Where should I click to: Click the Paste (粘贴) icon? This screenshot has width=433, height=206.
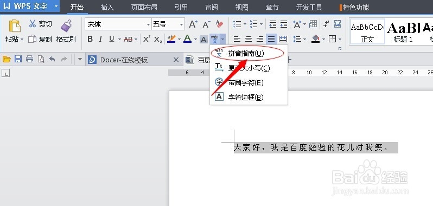coord(15,26)
